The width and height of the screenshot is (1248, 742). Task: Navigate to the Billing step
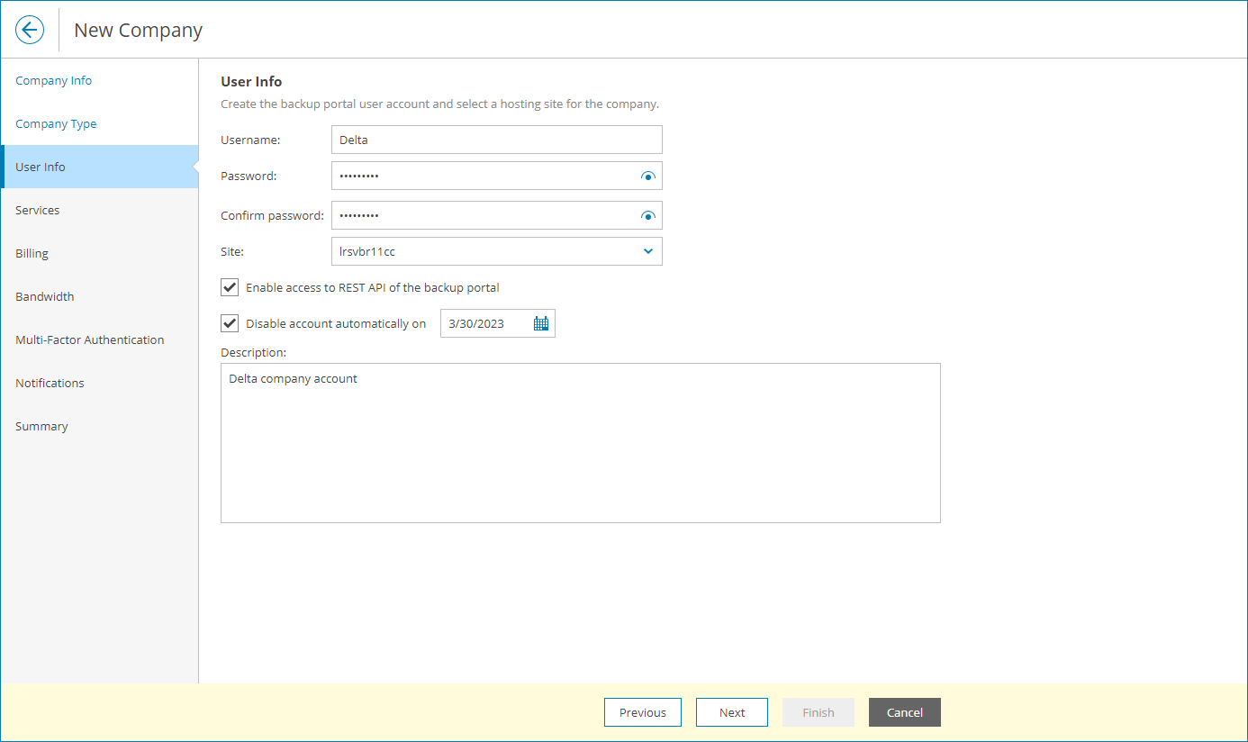click(x=32, y=253)
